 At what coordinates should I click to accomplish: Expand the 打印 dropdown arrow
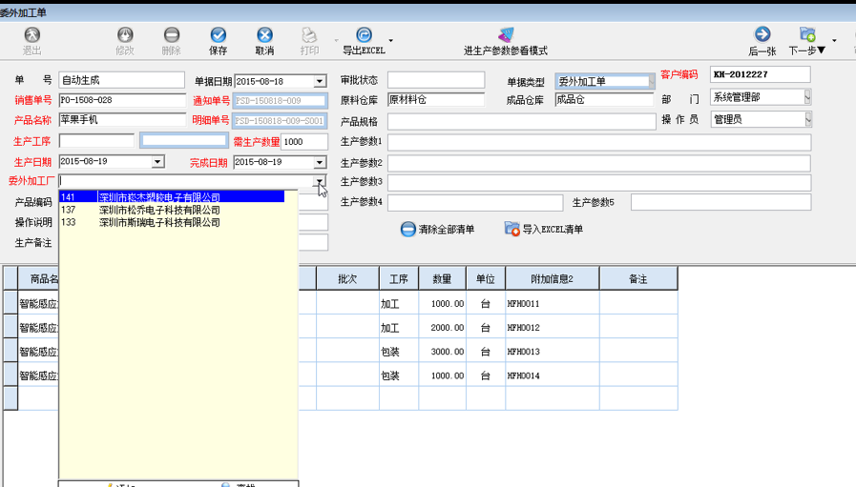click(x=336, y=40)
